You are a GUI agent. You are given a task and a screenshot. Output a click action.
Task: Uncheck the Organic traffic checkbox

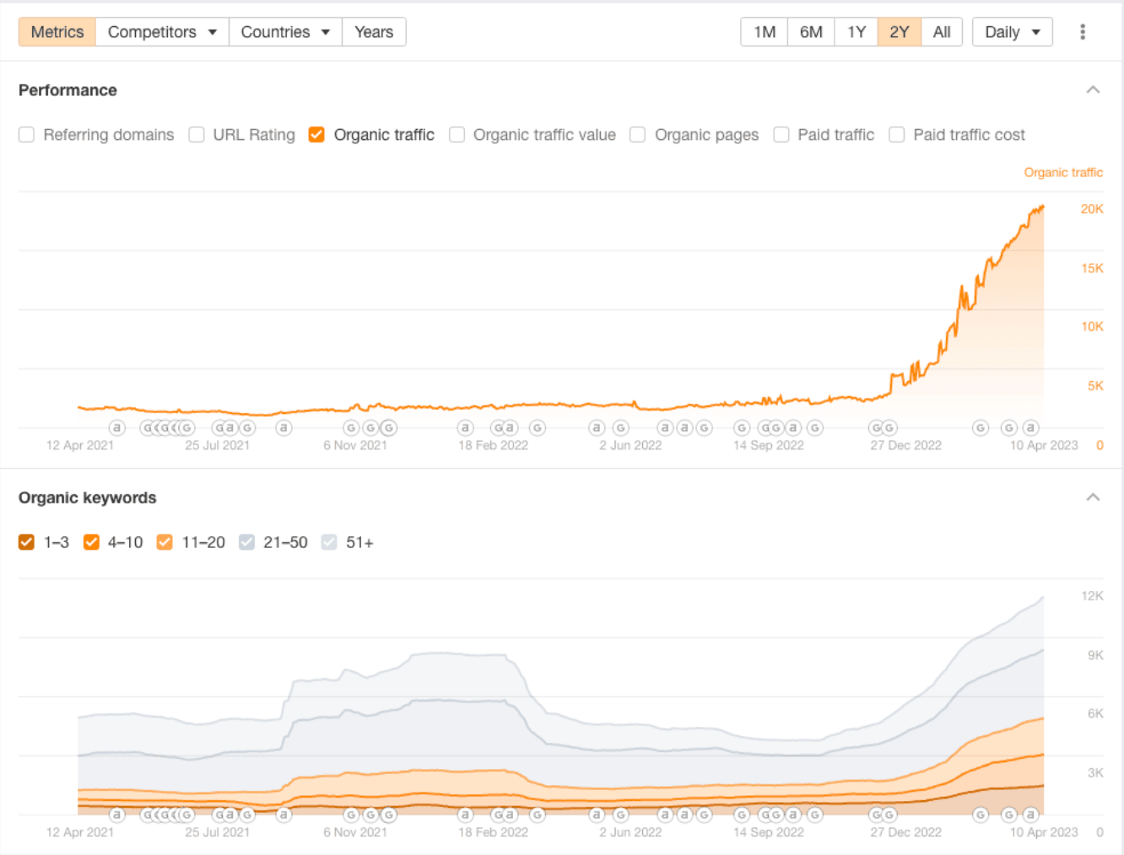pos(316,135)
